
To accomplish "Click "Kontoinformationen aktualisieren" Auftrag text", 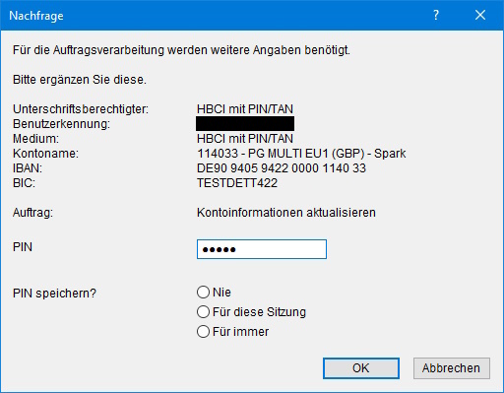I will [286, 213].
